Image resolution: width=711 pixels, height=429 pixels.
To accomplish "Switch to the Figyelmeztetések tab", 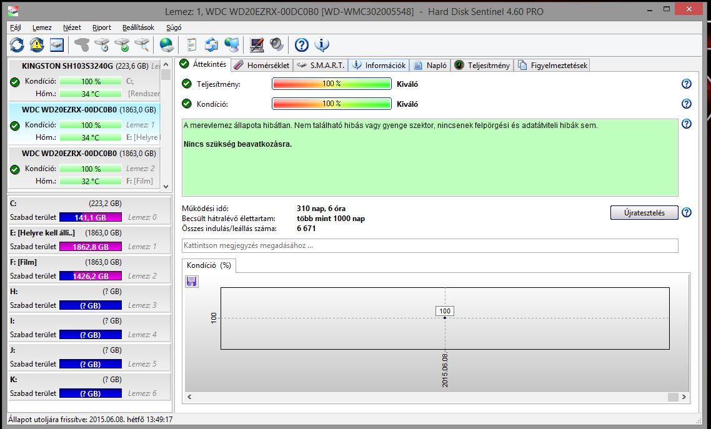I will (552, 65).
